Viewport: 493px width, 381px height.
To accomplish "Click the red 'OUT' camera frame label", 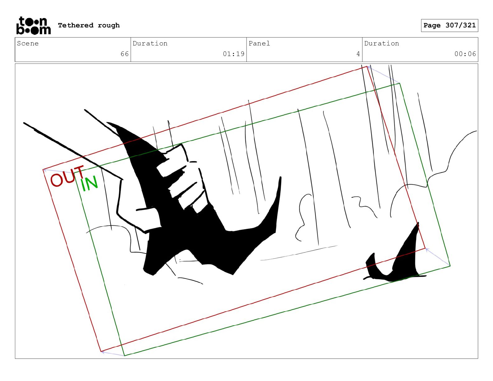I will click(67, 176).
